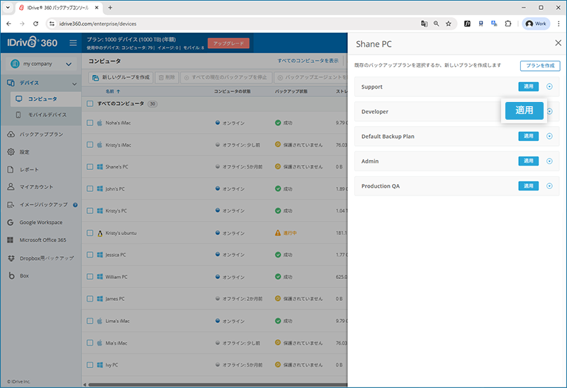Open Microsoft Office 365 sidebar item
This screenshot has height=388, width=567.
(x=43, y=240)
